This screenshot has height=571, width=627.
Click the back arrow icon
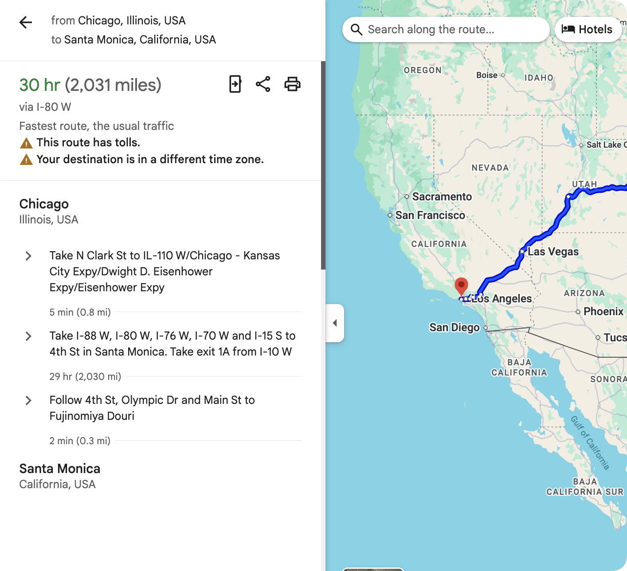pos(26,23)
